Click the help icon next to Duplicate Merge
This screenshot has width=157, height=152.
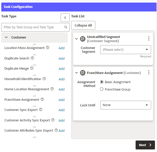tap(32, 68)
